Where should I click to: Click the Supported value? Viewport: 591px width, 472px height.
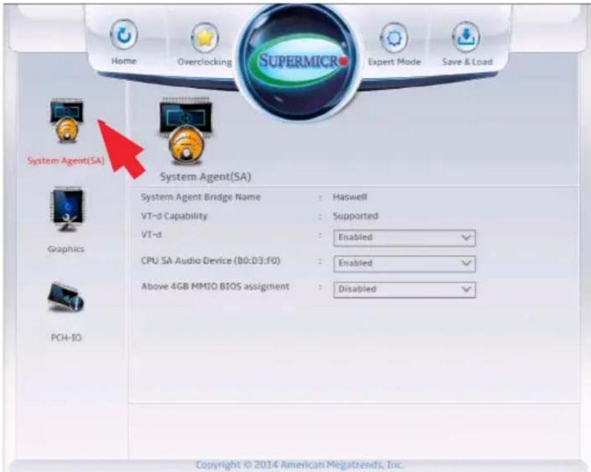click(356, 216)
